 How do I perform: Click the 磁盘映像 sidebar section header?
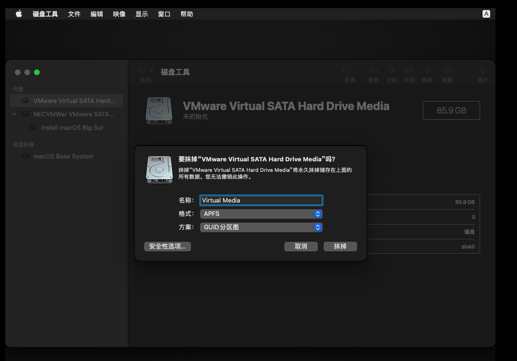tap(23, 145)
